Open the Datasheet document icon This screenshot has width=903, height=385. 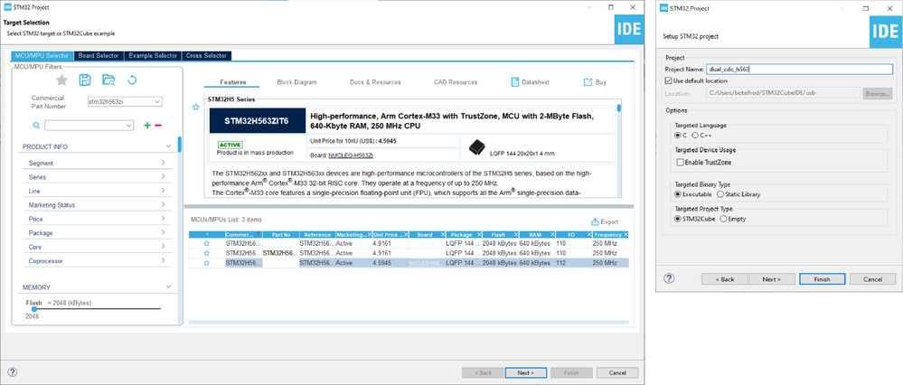click(x=515, y=82)
